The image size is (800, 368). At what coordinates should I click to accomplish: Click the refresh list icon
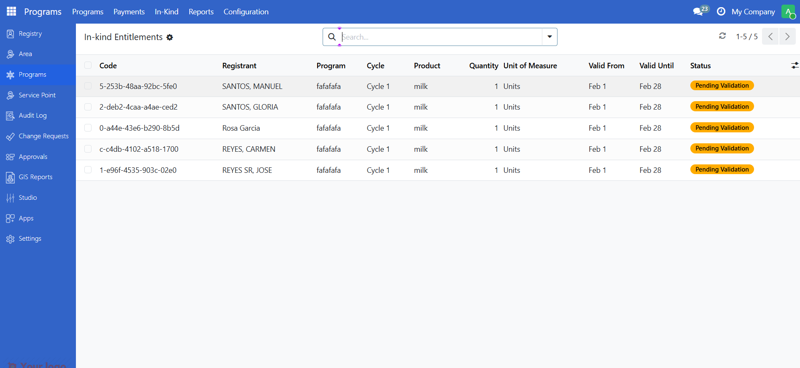click(x=722, y=36)
